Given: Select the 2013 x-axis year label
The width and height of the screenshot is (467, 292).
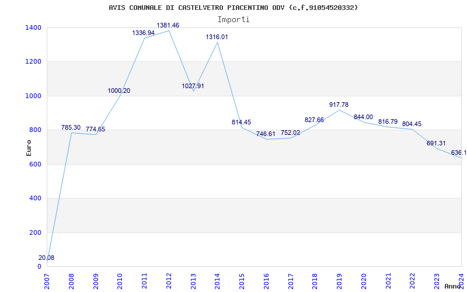Looking at the screenshot, I should [x=193, y=281].
